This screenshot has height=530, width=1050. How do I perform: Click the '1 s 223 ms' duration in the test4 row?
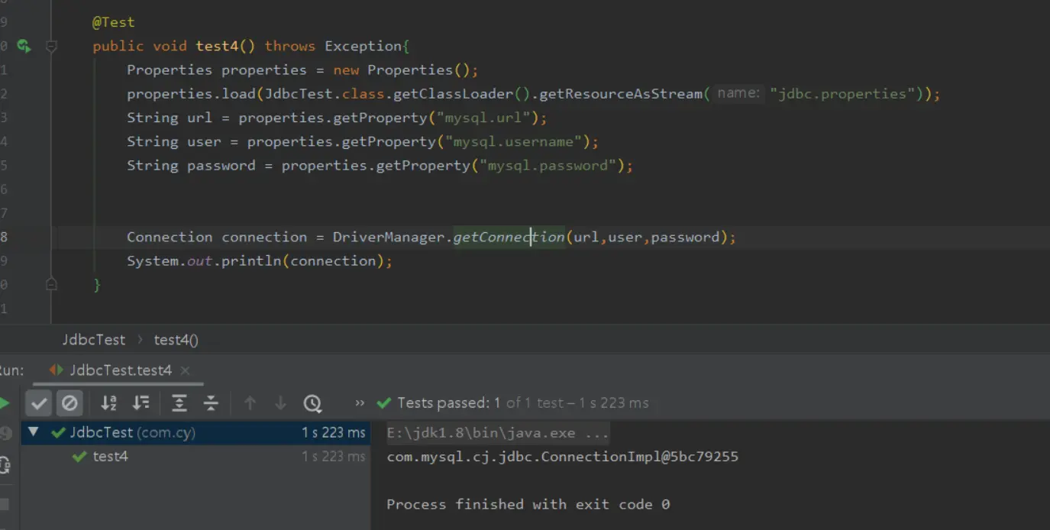click(x=334, y=457)
